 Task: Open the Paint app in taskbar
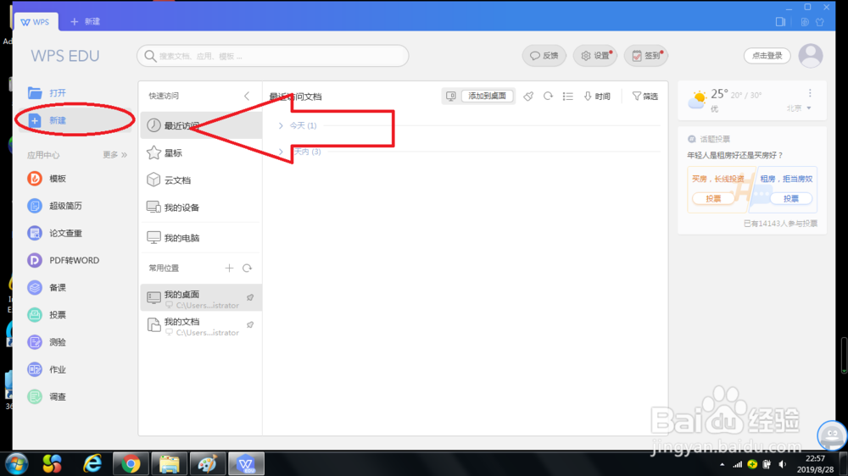[207, 463]
